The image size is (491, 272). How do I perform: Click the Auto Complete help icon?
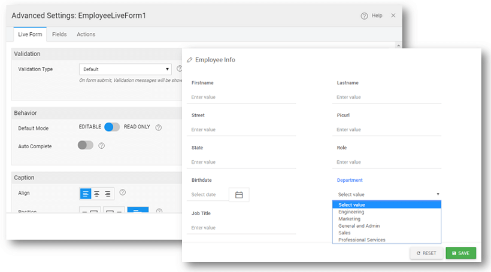pyautogui.click(x=102, y=146)
